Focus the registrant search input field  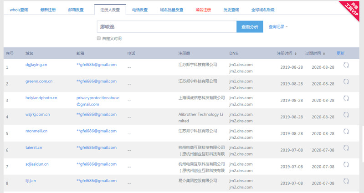click(167, 27)
